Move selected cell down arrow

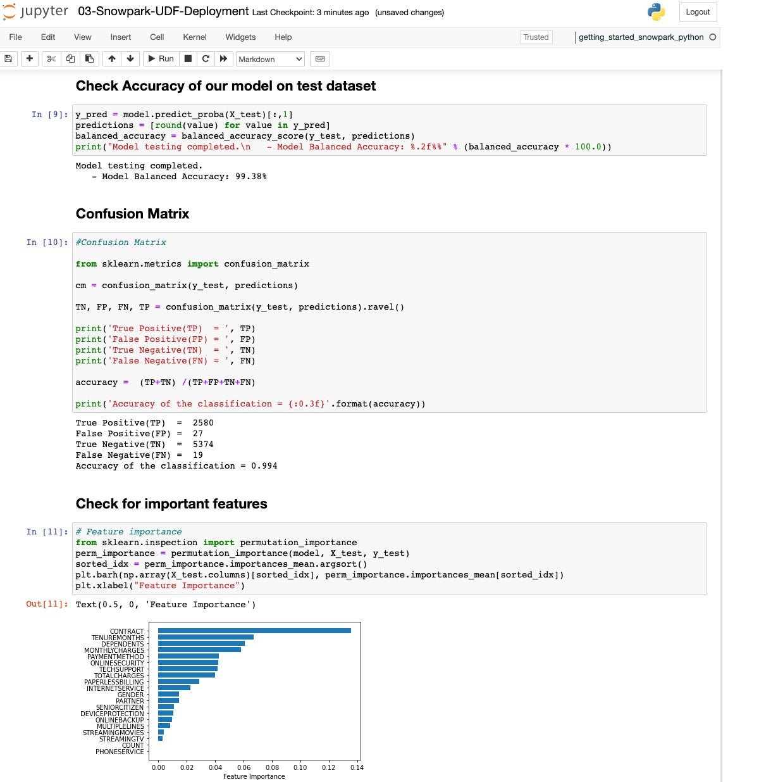[x=130, y=59]
